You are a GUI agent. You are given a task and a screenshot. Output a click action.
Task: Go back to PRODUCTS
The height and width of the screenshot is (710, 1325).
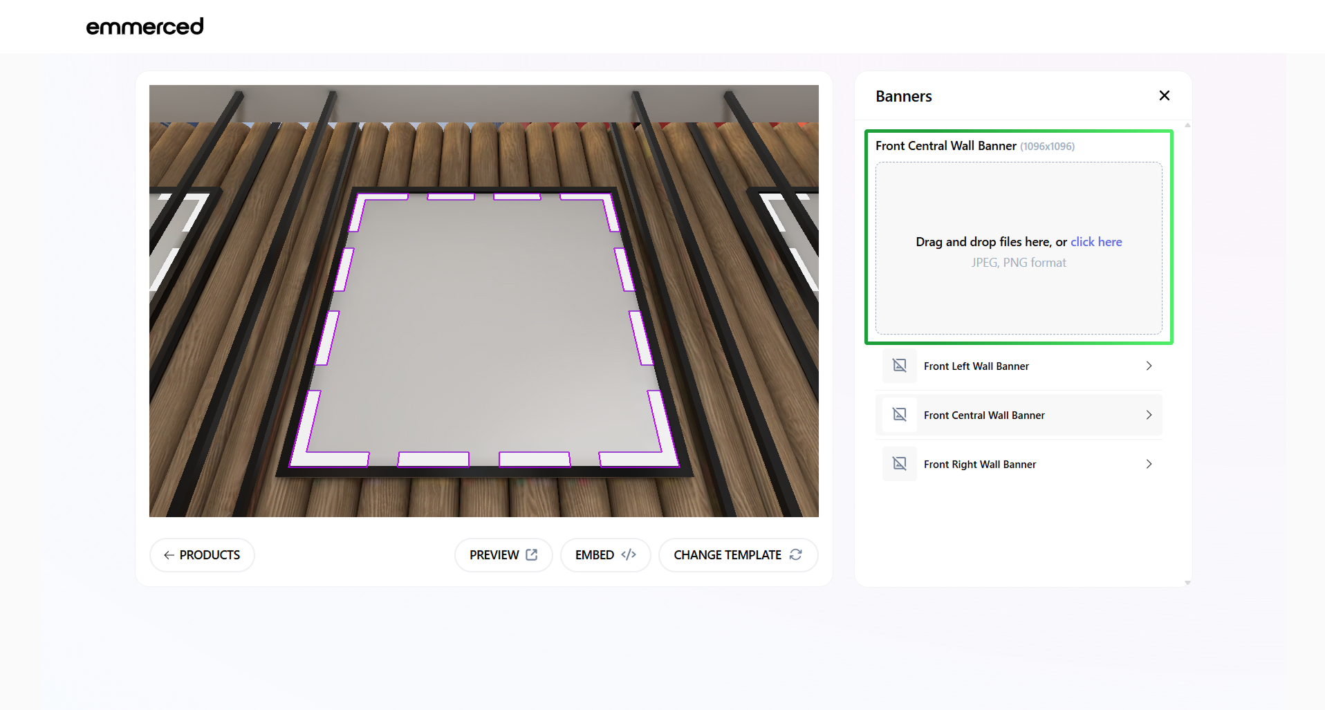point(202,555)
